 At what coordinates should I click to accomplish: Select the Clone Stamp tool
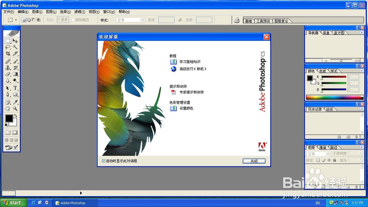pos(8,68)
